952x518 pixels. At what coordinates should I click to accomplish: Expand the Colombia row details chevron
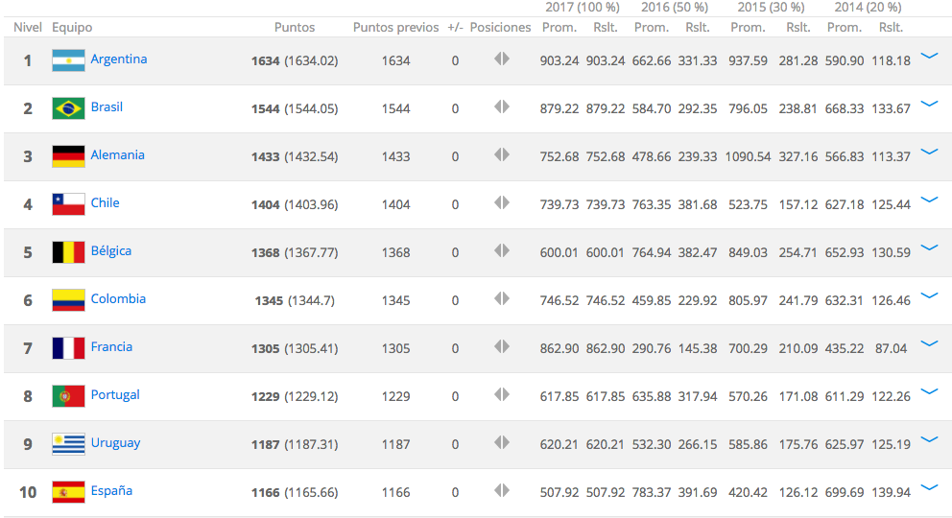click(928, 296)
